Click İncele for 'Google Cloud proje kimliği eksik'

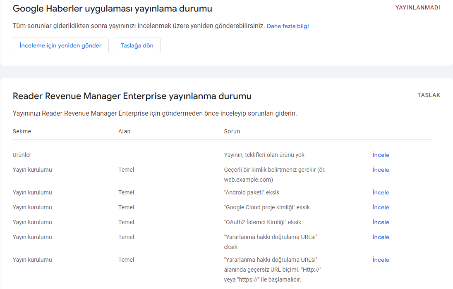click(381, 207)
